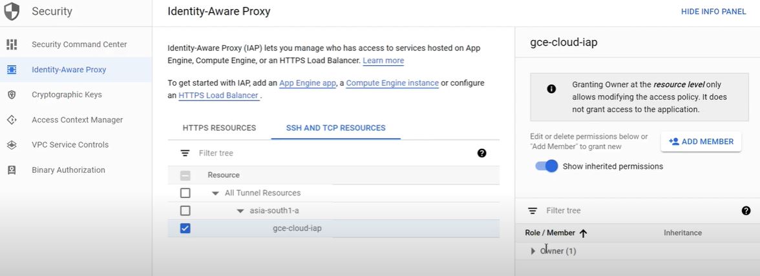Click the Security Command Center icon
Image resolution: width=760 pixels, height=276 pixels.
pos(12,44)
